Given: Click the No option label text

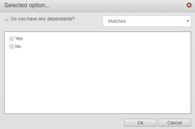Looking at the screenshot, I should click(18, 46).
